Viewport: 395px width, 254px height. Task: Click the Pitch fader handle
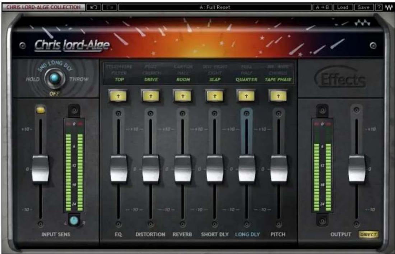click(279, 168)
